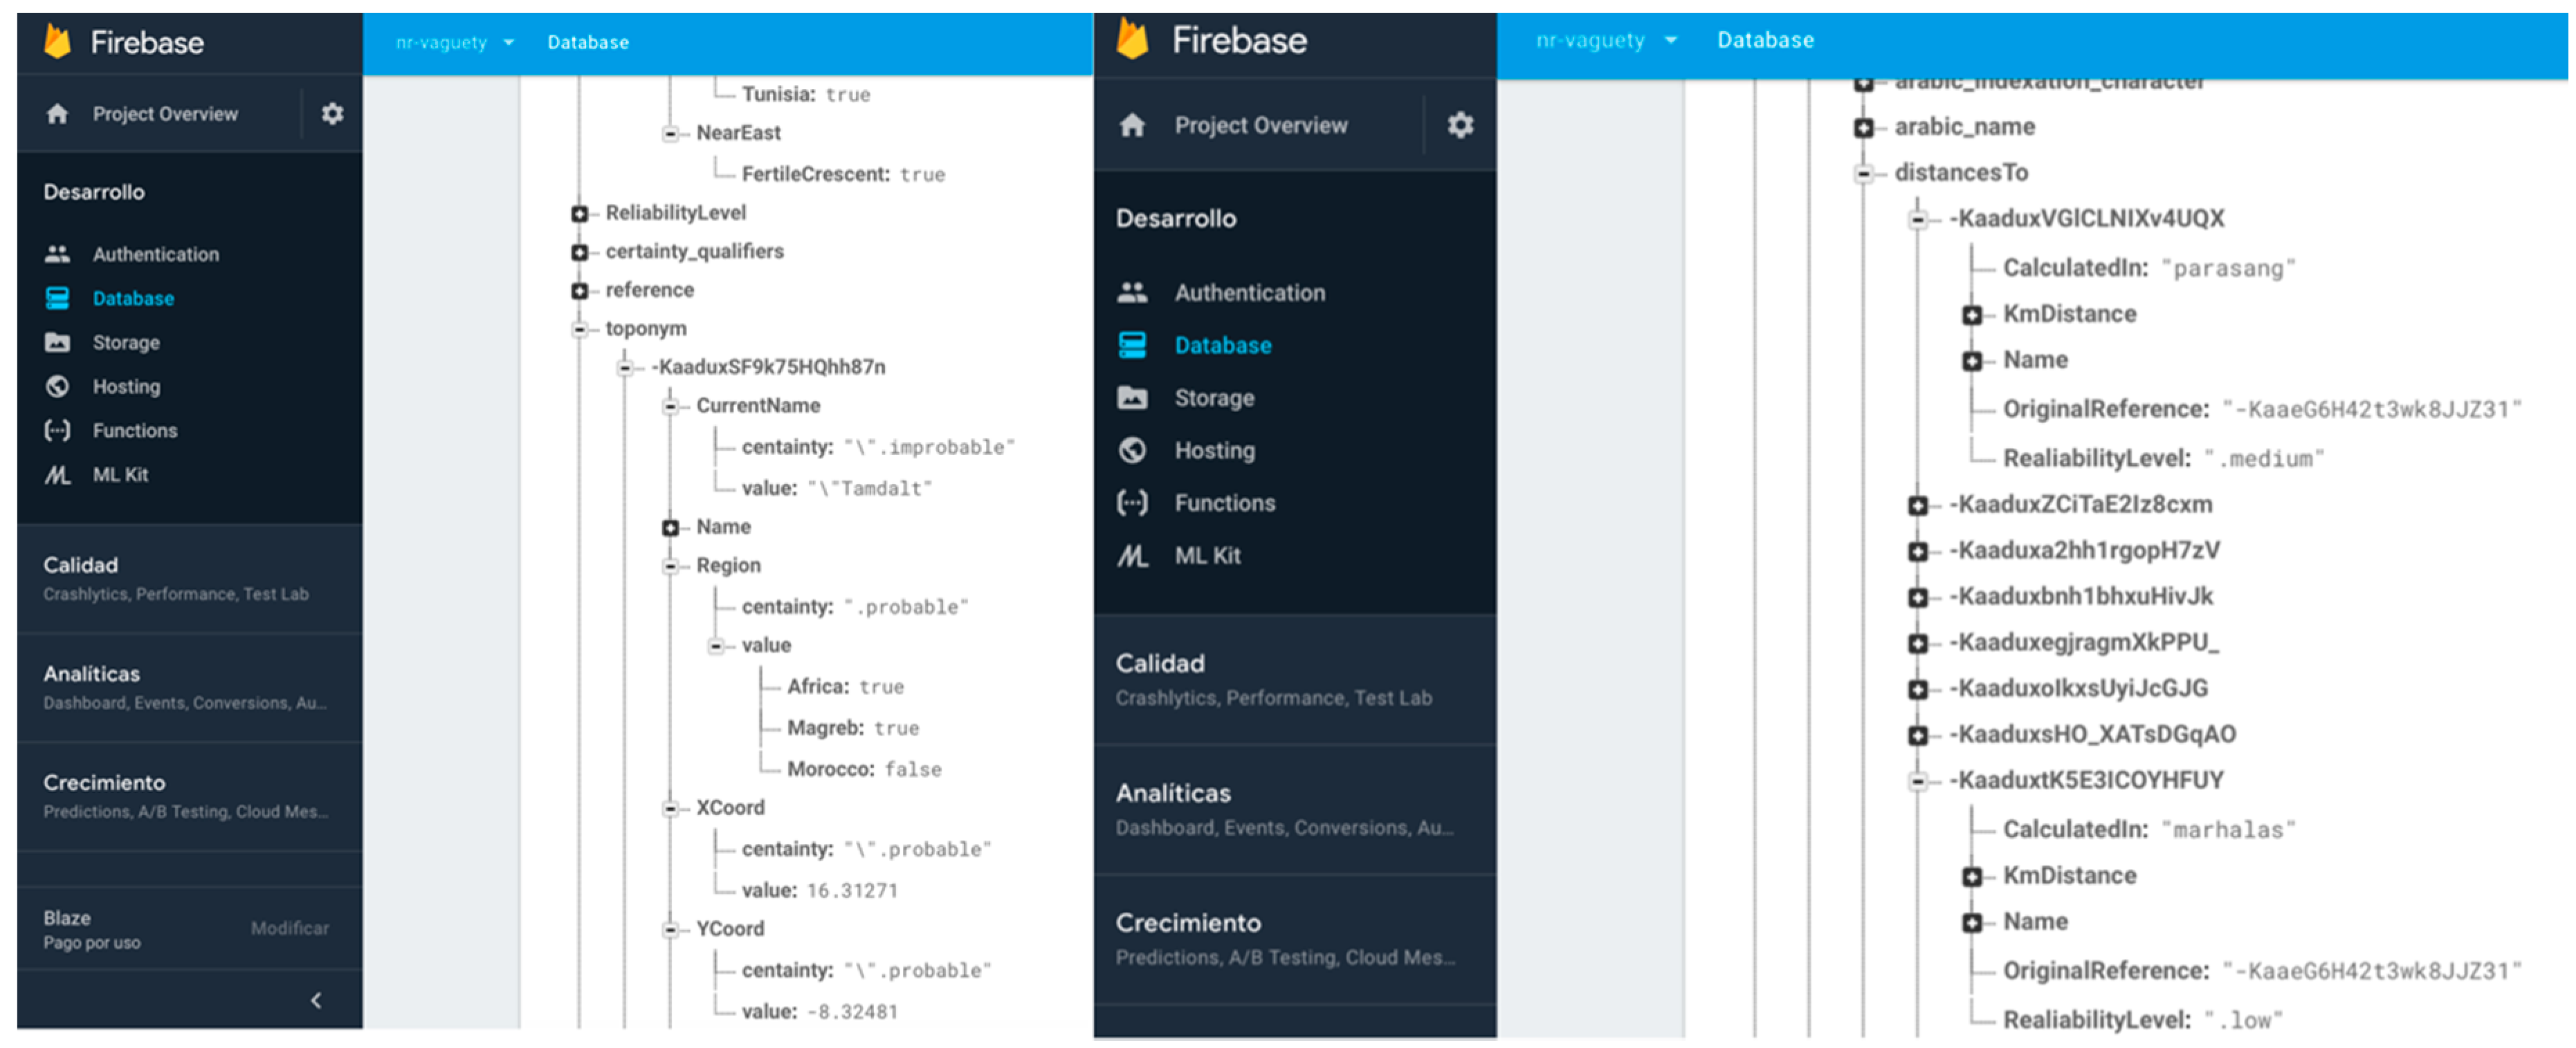Collapse the distancesTo node
This screenshot has height=1048, width=2576.
tap(1863, 173)
